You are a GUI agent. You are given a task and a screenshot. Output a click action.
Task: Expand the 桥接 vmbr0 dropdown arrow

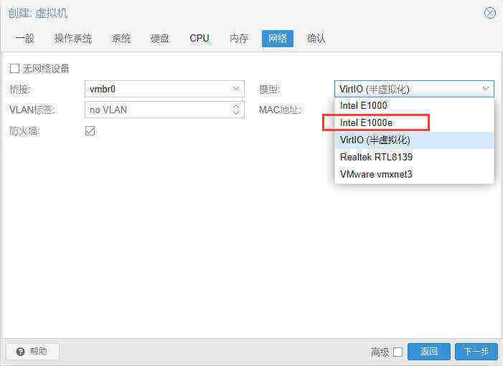(236, 89)
